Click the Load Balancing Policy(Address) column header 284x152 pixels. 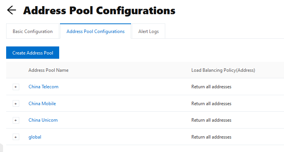click(223, 70)
